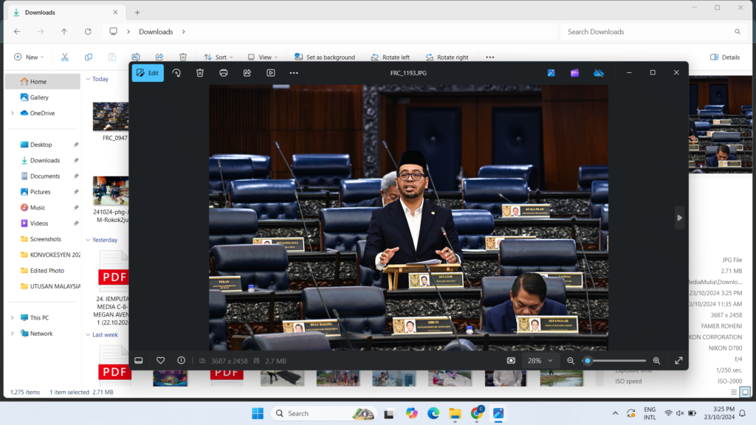The width and height of the screenshot is (756, 425).
Task: Open the 28% zoom level dropdown
Action: [540, 361]
